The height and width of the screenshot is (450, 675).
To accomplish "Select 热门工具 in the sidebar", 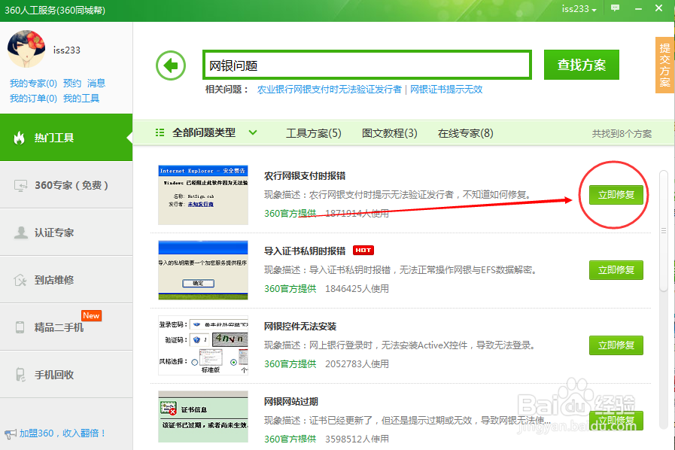I will pos(66,138).
